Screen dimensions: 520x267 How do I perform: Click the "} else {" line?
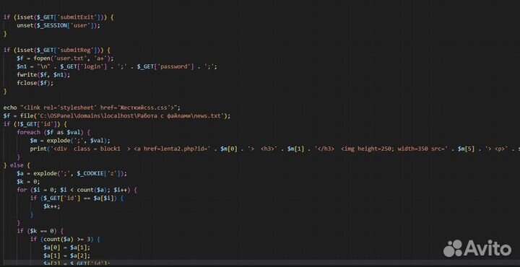tap(17, 165)
